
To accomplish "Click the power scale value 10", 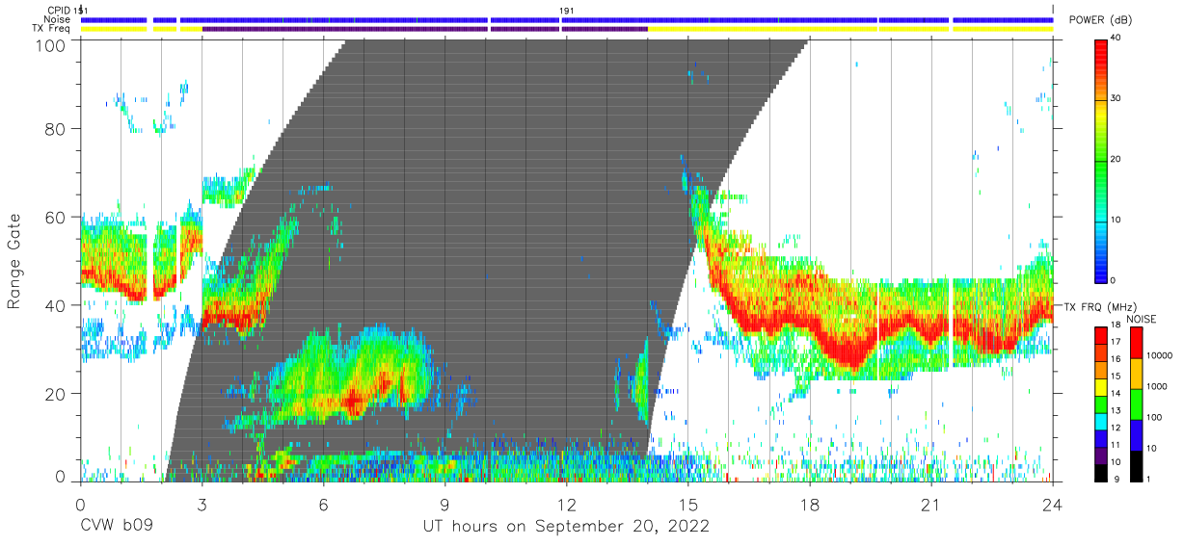I will pyautogui.click(x=1117, y=221).
